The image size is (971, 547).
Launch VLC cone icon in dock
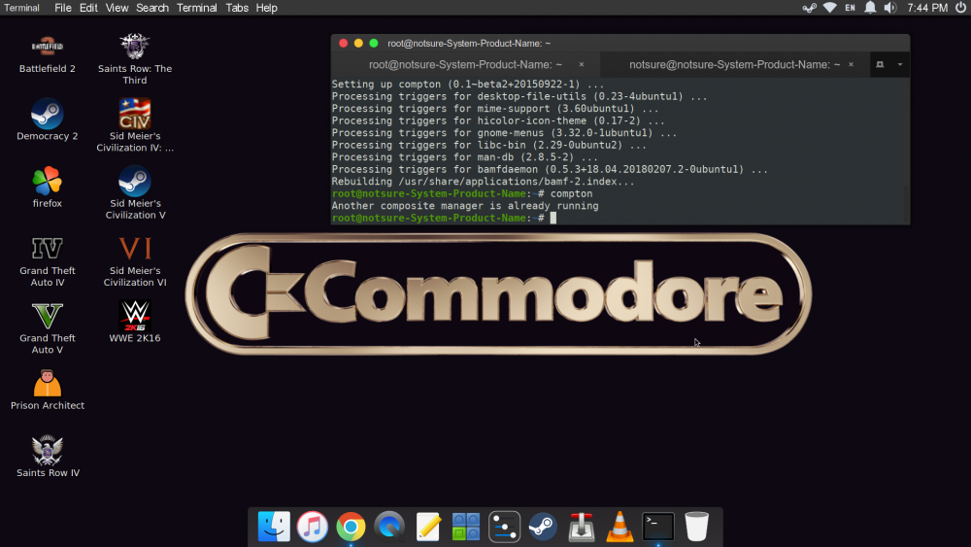click(619, 527)
